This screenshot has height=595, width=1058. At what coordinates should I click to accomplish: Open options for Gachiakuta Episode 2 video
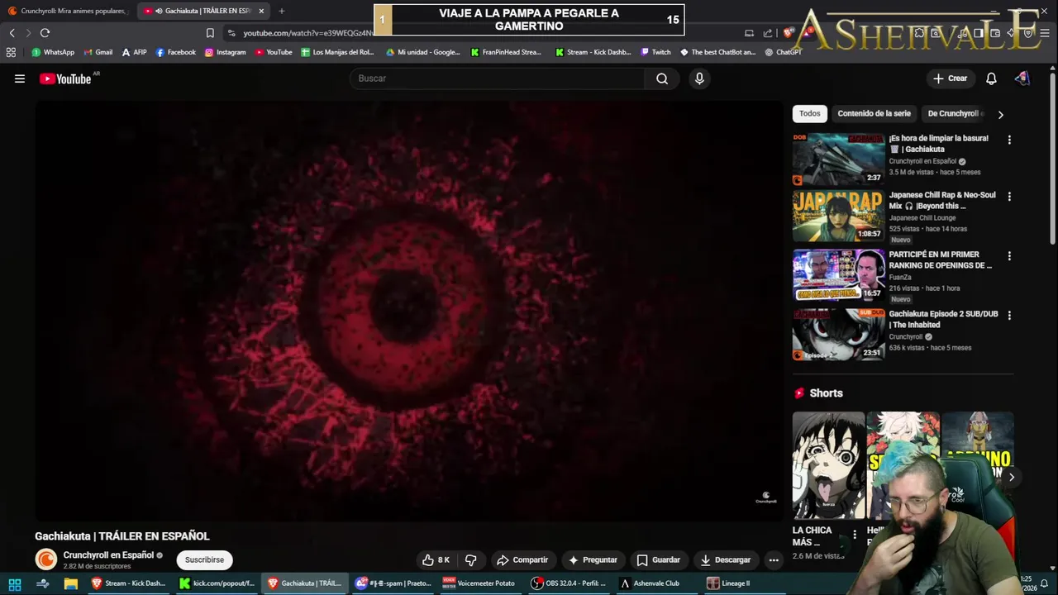(1008, 316)
